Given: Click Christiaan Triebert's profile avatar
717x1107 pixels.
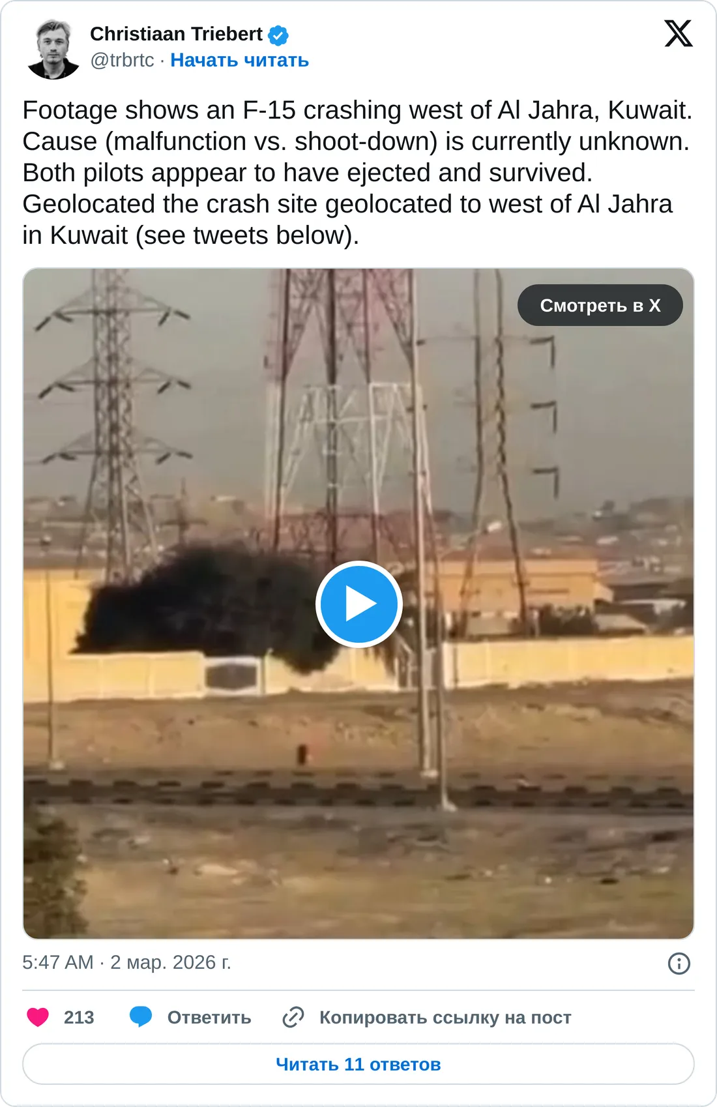Looking at the screenshot, I should (x=53, y=50).
